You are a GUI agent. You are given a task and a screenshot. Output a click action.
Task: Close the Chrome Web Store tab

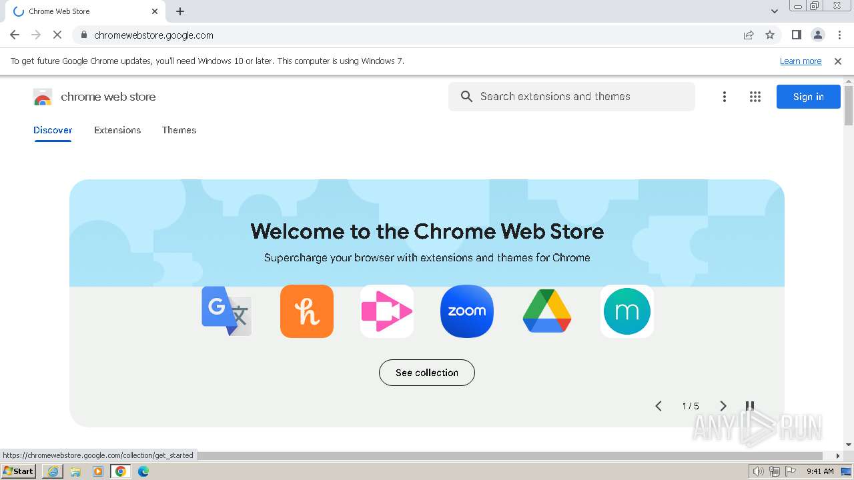[x=155, y=11]
